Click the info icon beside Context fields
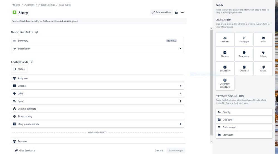Viewport: 278px width, 154px height. point(32,62)
